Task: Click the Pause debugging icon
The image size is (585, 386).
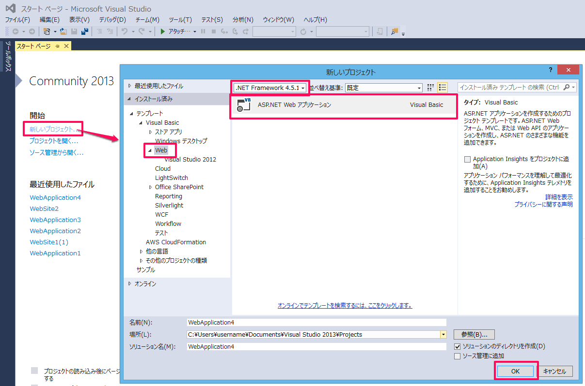Action: [x=203, y=31]
